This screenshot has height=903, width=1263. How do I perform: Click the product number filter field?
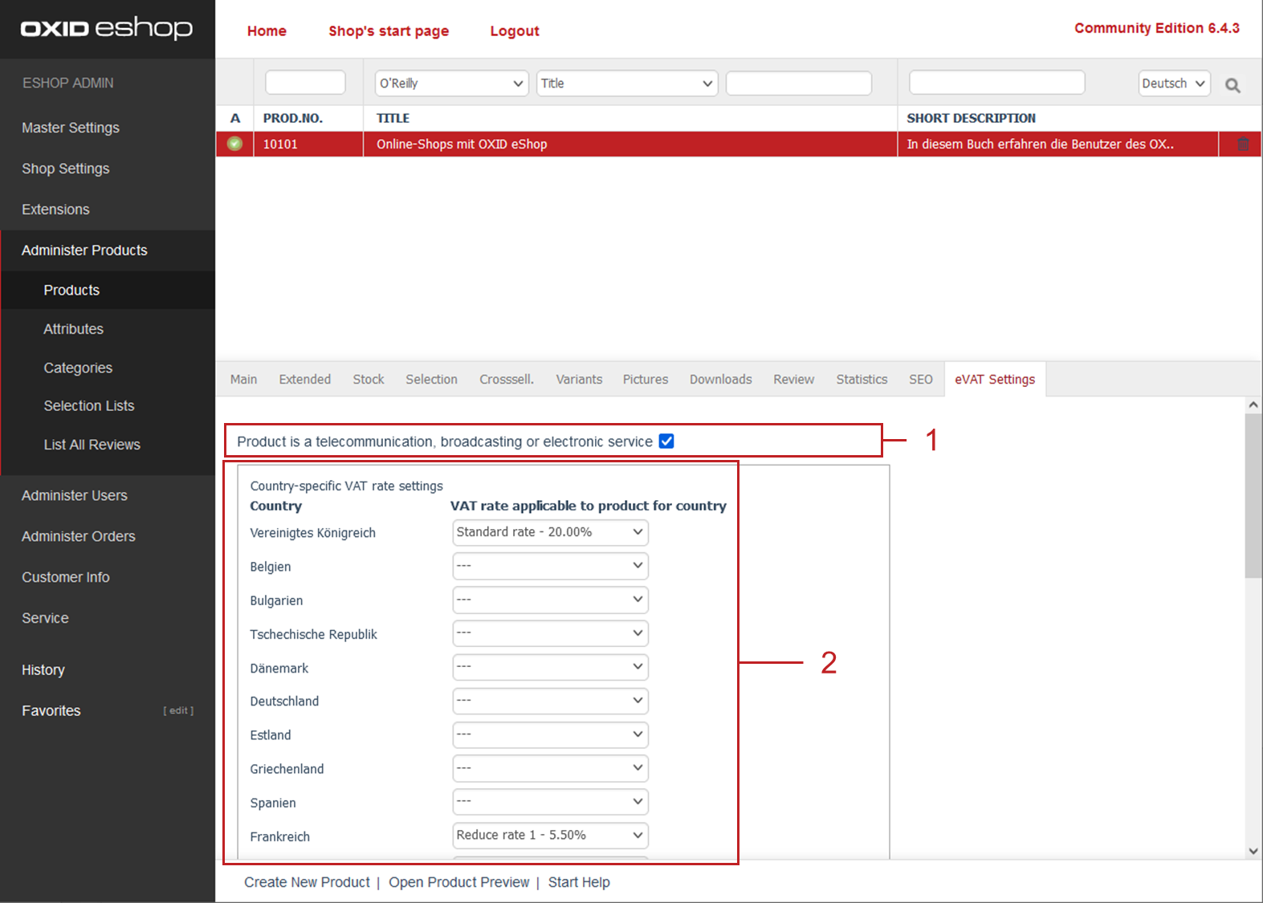(x=305, y=83)
